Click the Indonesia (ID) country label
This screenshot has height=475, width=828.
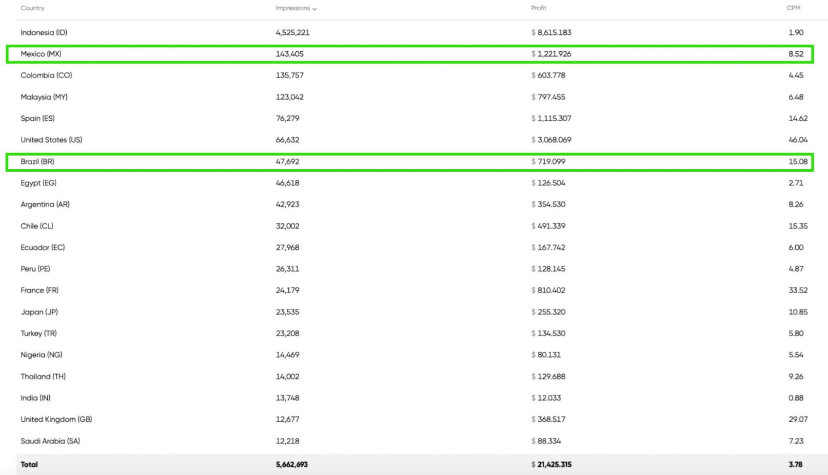click(44, 32)
